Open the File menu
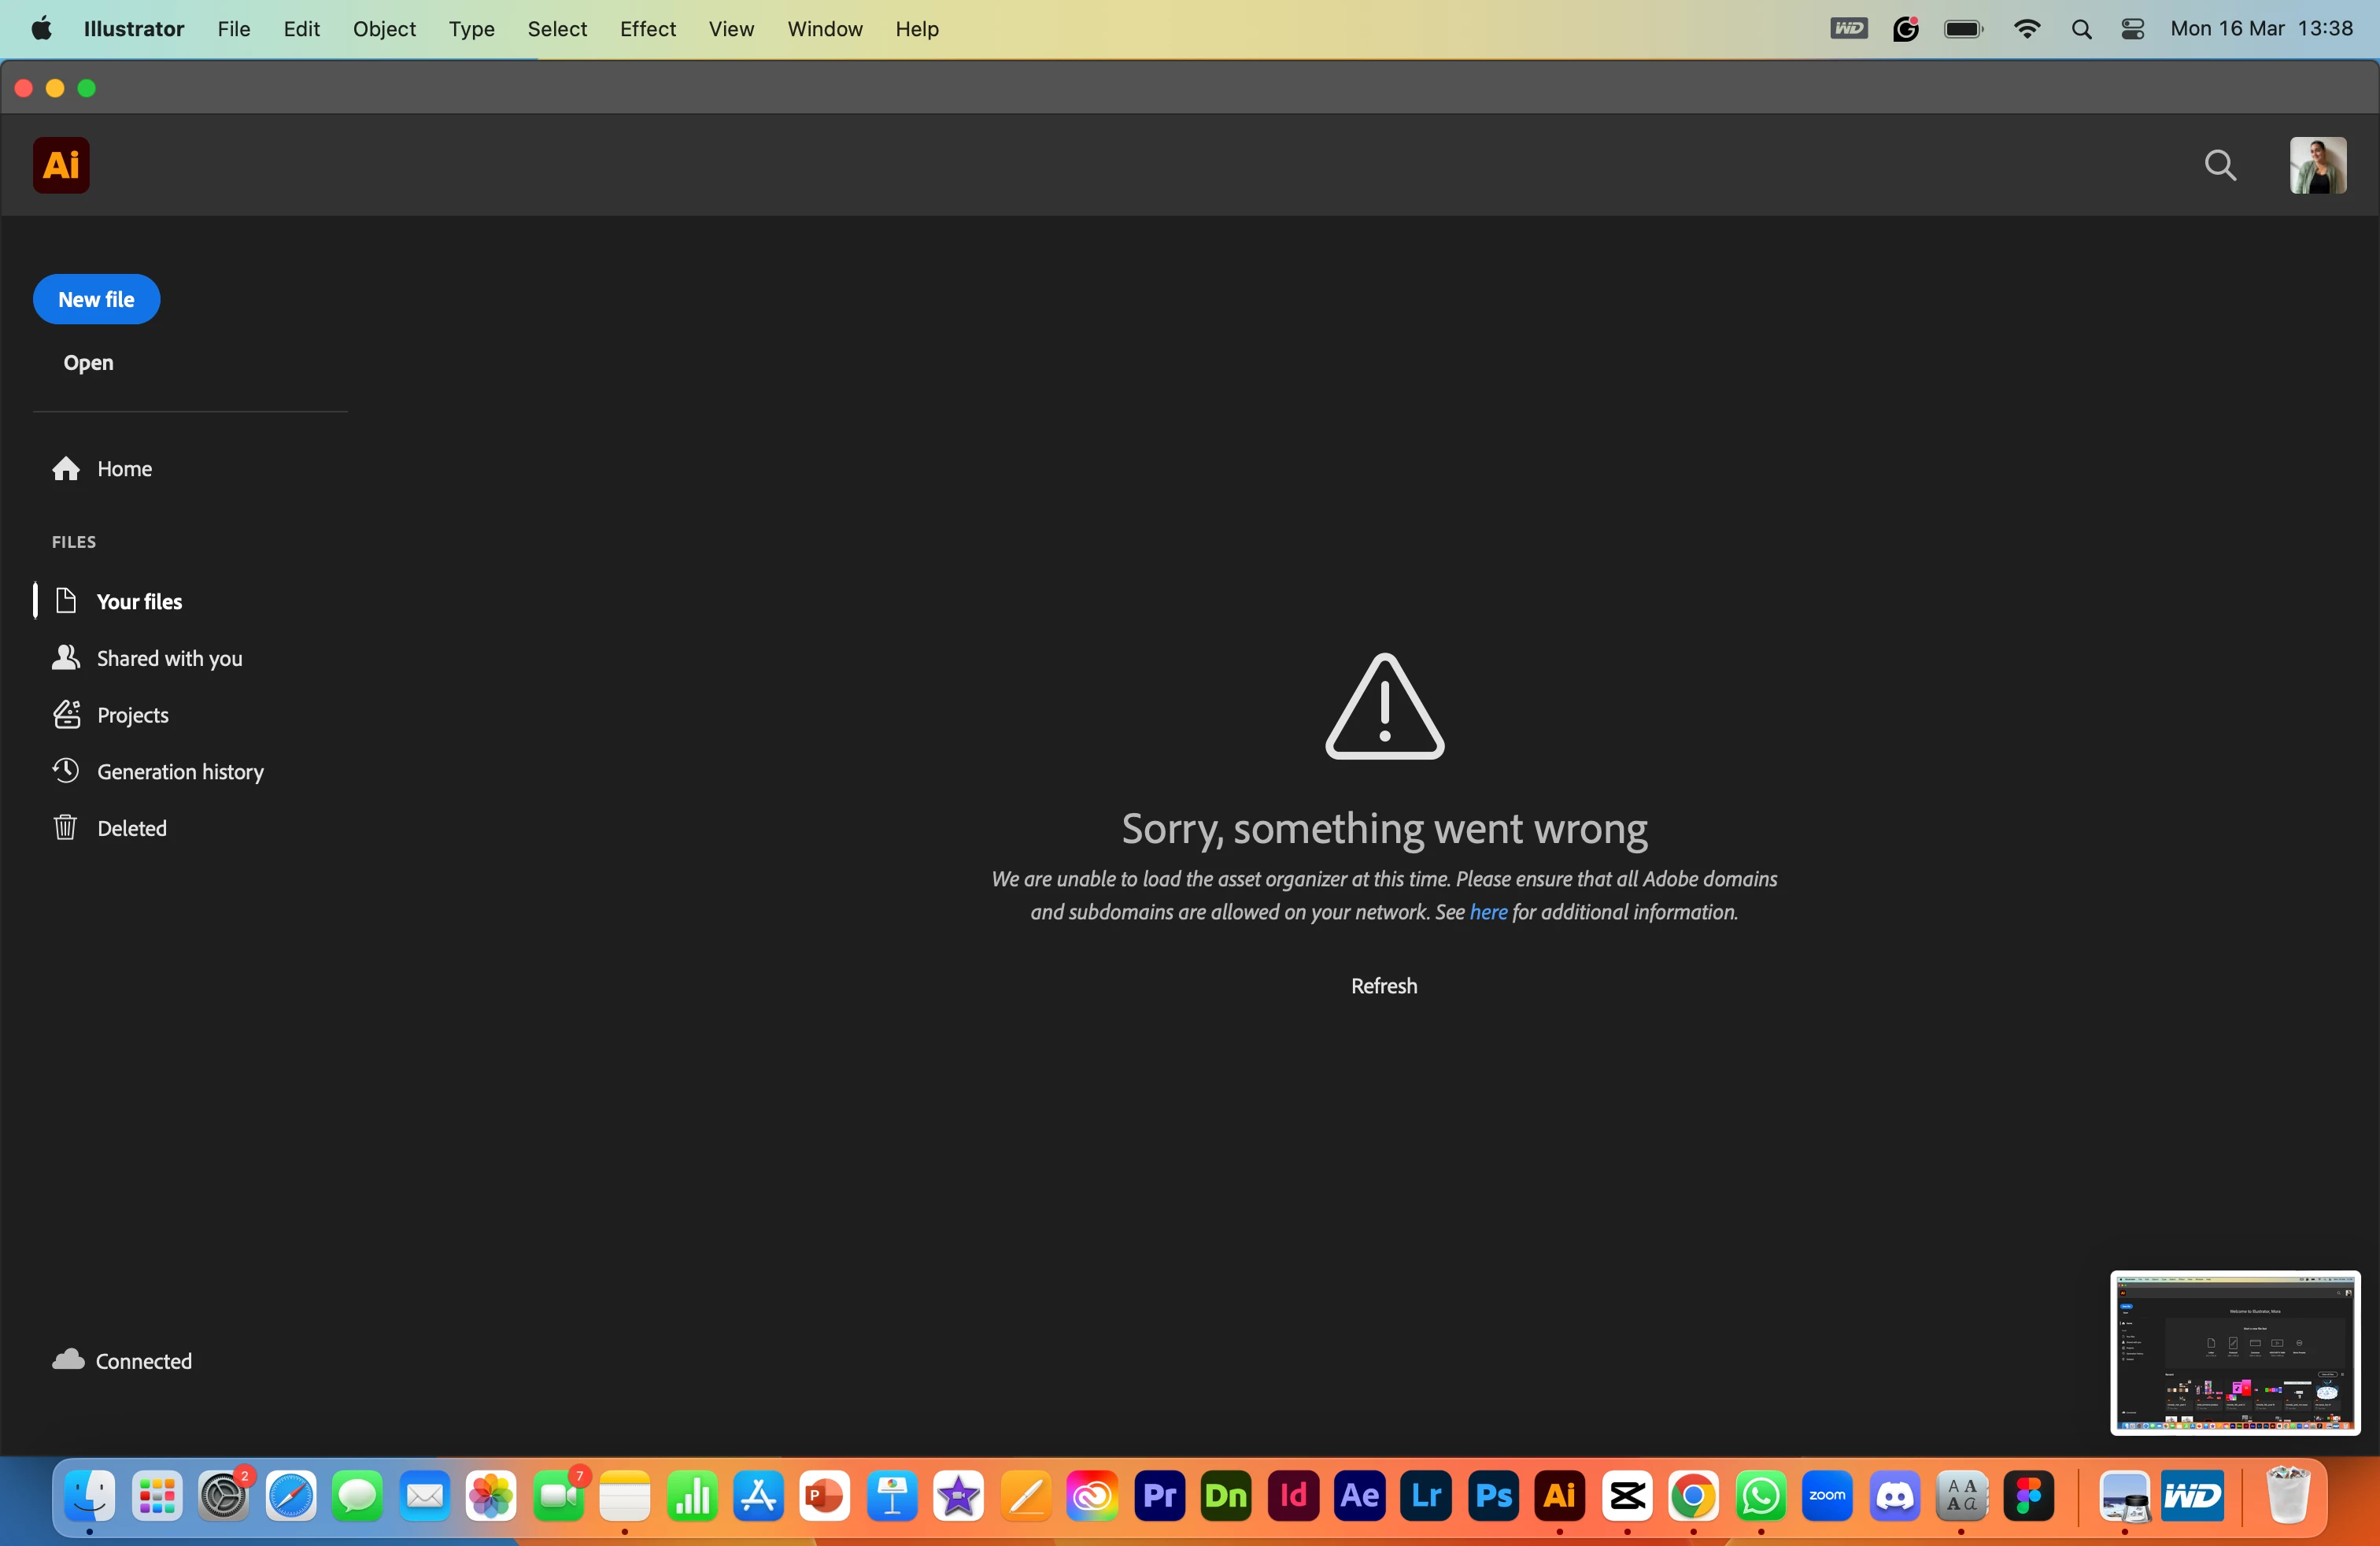This screenshot has height=1546, width=2380. point(233,29)
